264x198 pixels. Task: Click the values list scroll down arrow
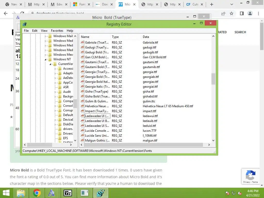[x=213, y=141]
